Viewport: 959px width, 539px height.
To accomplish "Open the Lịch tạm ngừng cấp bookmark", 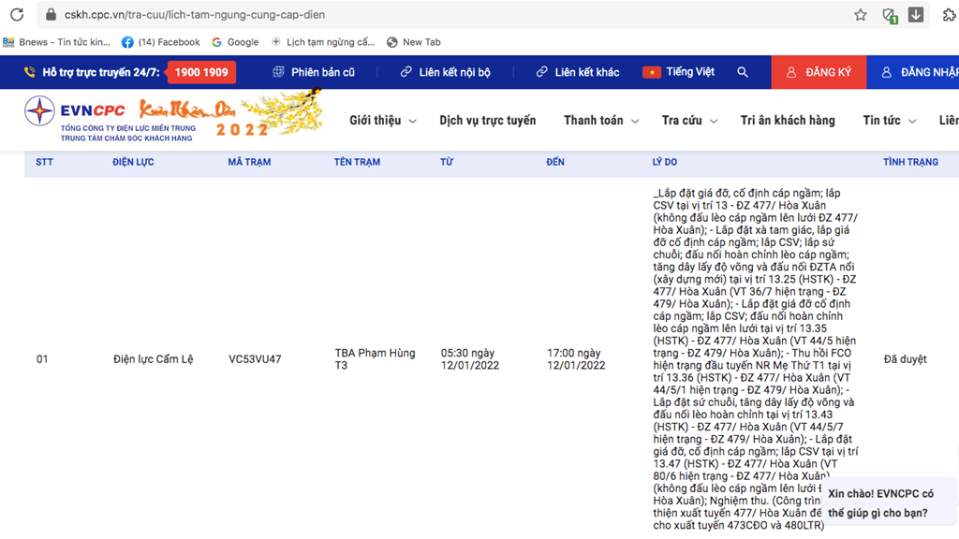I will pyautogui.click(x=323, y=42).
